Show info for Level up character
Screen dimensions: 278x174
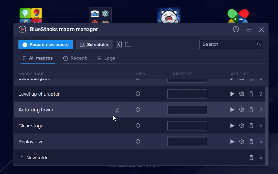138,93
